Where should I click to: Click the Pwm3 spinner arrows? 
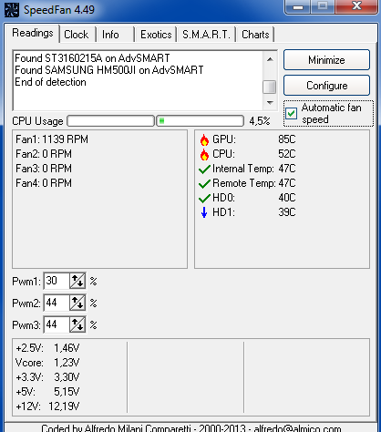point(77,324)
